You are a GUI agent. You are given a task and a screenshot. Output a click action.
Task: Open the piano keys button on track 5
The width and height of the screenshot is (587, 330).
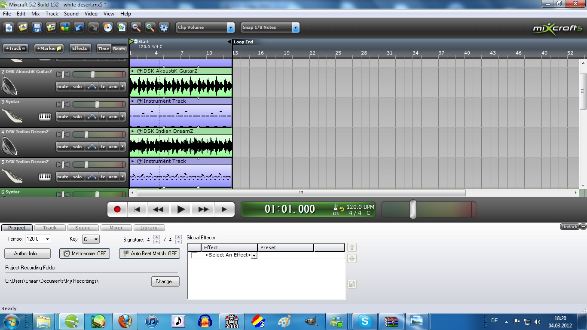click(45, 177)
